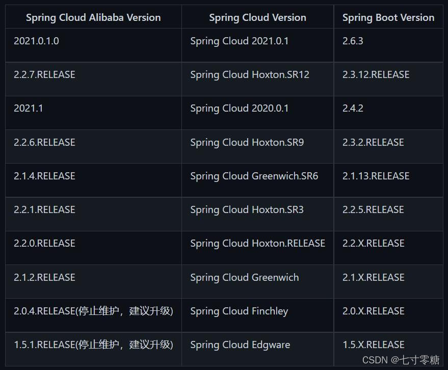Select the Spring Cloud Hoxton.SR12 cell

point(250,75)
